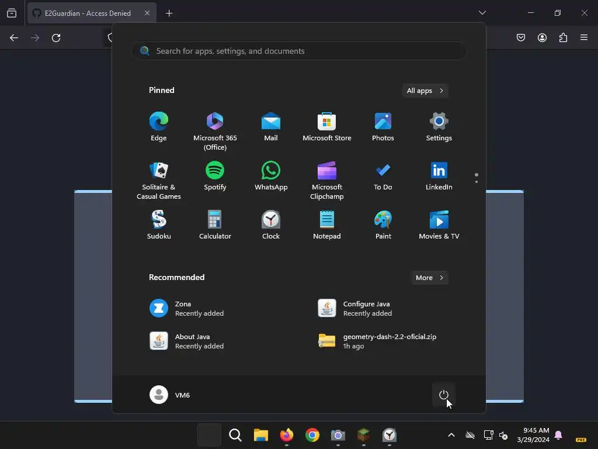
Task: Focus the Start menu search field
Action: coord(298,51)
